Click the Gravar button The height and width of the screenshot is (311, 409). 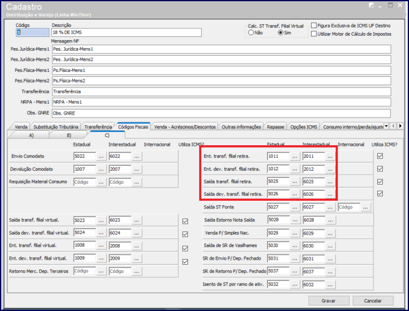(x=328, y=301)
